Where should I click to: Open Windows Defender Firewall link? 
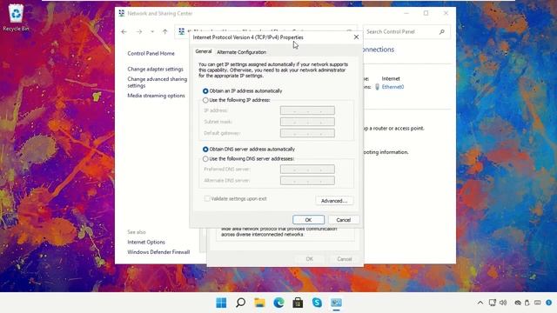pyautogui.click(x=158, y=252)
